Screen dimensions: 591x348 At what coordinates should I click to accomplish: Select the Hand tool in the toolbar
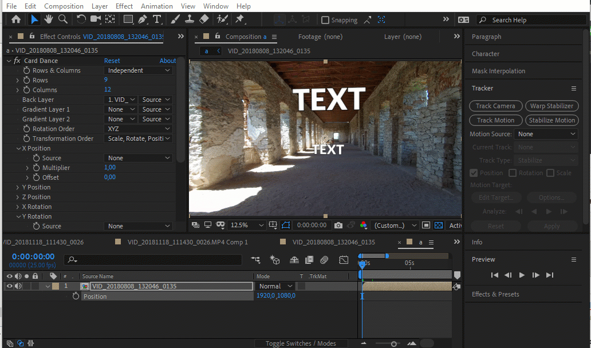[x=49, y=19]
